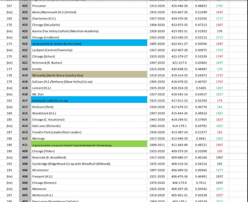Viewport: 248px width, 202px height.
Task: Click the Marengo cell
Action: pyautogui.click(x=89, y=139)
